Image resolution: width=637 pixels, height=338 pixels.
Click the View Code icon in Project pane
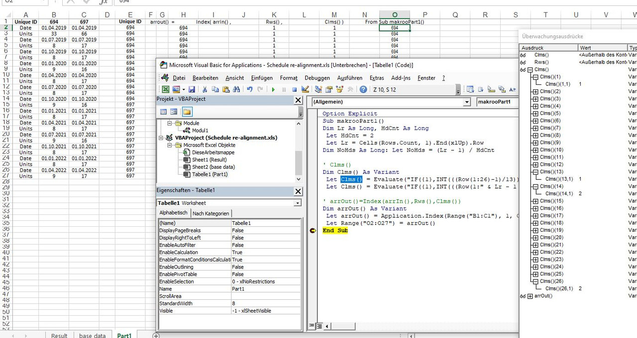[x=163, y=112]
